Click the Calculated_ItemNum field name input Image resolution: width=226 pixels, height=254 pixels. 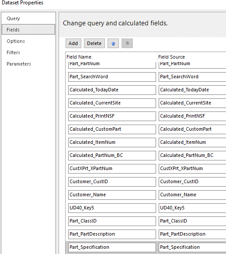(112, 143)
